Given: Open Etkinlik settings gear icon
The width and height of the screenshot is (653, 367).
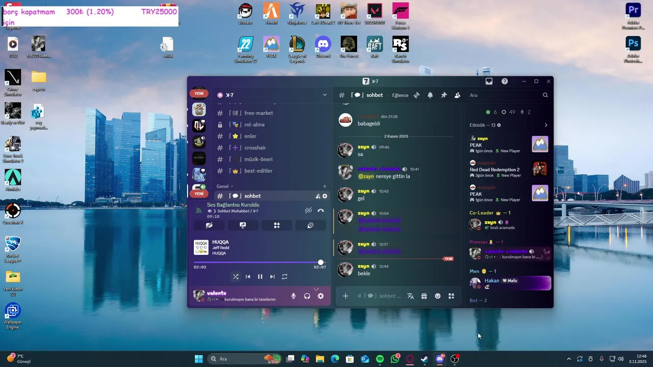Looking at the screenshot, I should [x=499, y=125].
